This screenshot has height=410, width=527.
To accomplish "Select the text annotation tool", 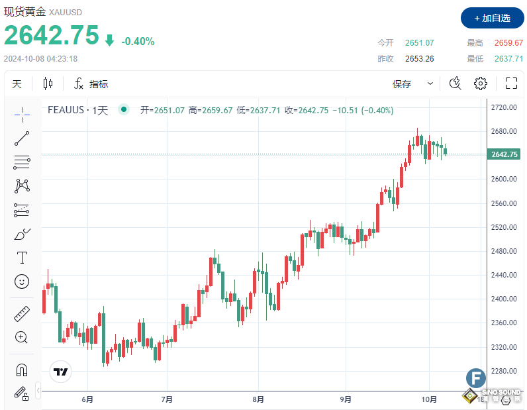I will (22, 258).
